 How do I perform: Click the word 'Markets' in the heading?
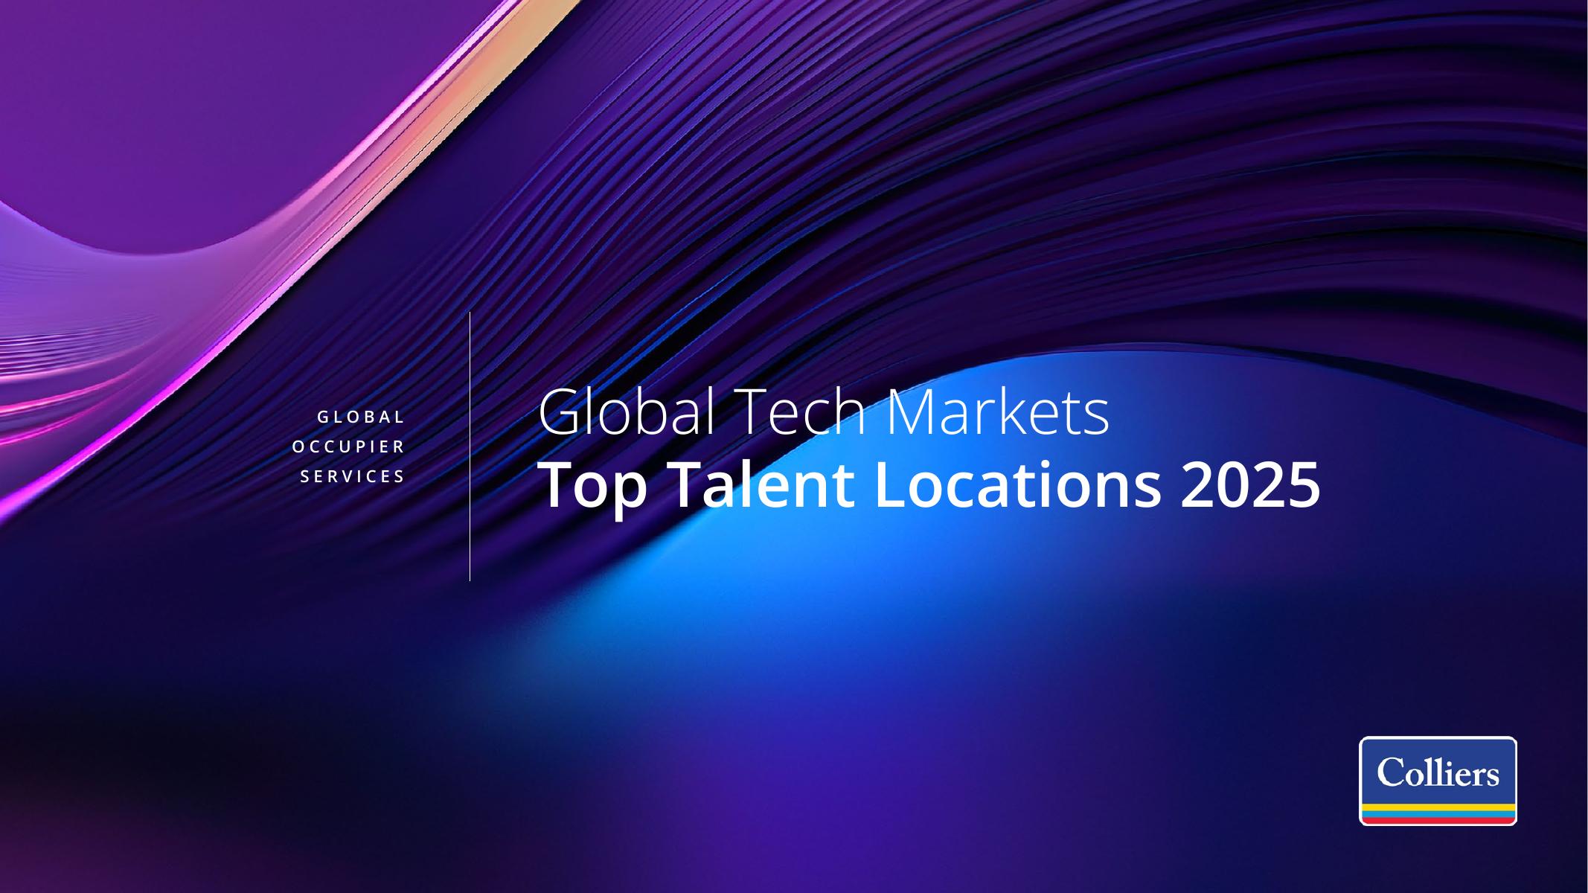(999, 413)
